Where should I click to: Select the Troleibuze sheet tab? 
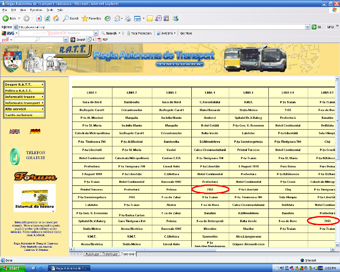coord(110,254)
